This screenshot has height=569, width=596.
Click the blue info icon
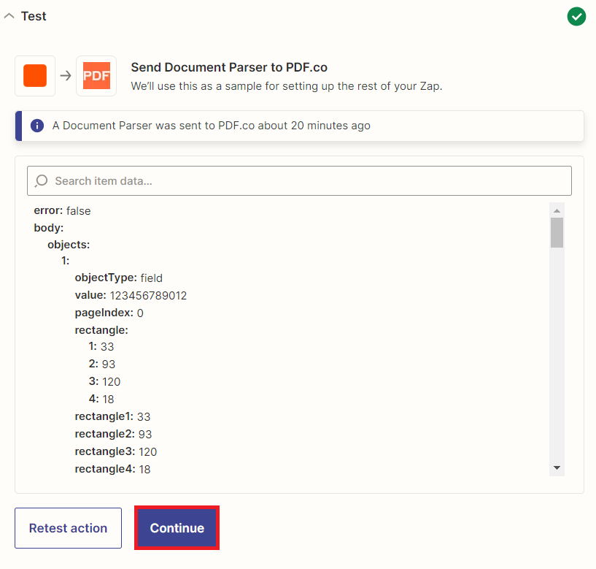pos(37,126)
